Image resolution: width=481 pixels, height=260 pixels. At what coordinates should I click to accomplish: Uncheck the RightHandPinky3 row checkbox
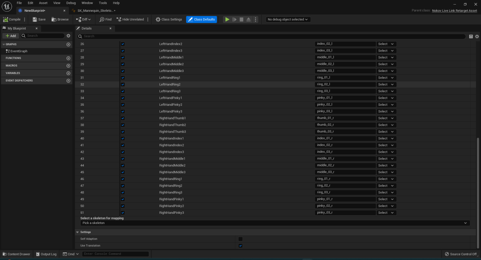pyautogui.click(x=123, y=213)
